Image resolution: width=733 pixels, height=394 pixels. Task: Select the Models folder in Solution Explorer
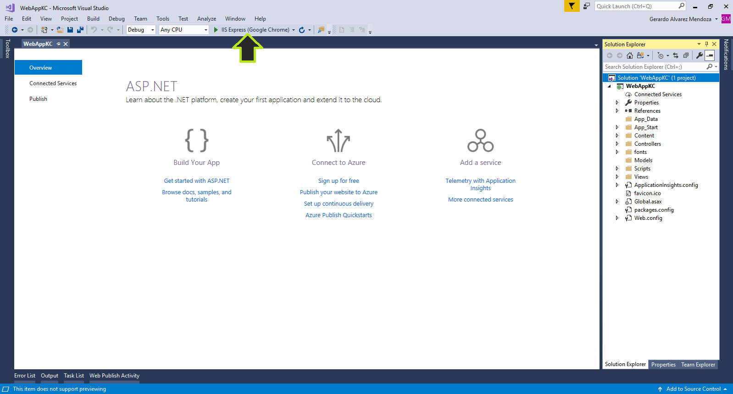point(643,160)
